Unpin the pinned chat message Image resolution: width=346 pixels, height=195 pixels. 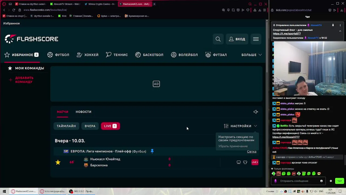point(333,25)
